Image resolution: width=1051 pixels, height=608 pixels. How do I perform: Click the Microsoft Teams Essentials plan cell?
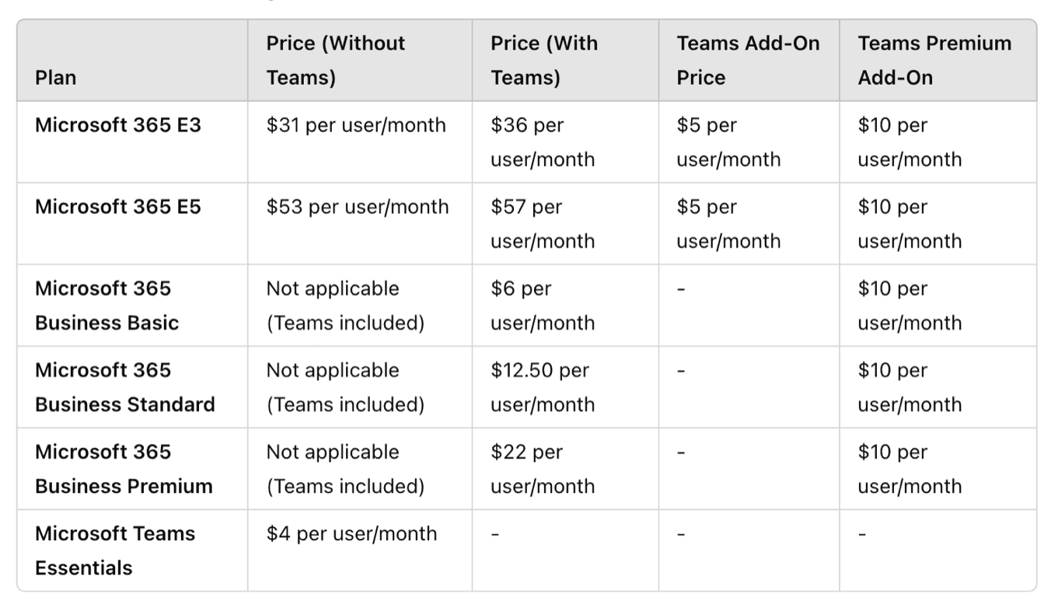click(x=115, y=550)
